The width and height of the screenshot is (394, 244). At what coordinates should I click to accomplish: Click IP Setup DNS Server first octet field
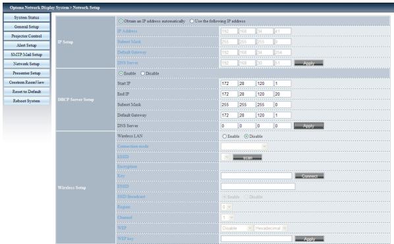tap(229, 63)
